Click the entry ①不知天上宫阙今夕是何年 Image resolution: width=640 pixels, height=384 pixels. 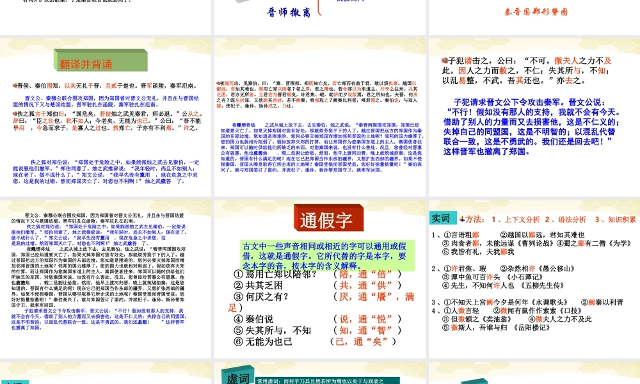point(506,302)
